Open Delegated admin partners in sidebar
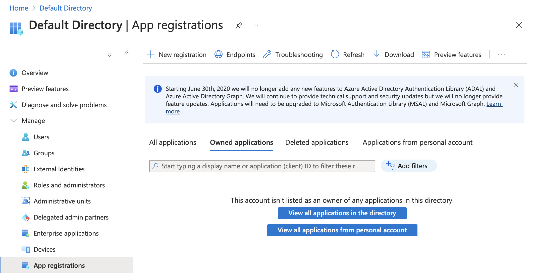535x277 pixels. click(71, 217)
